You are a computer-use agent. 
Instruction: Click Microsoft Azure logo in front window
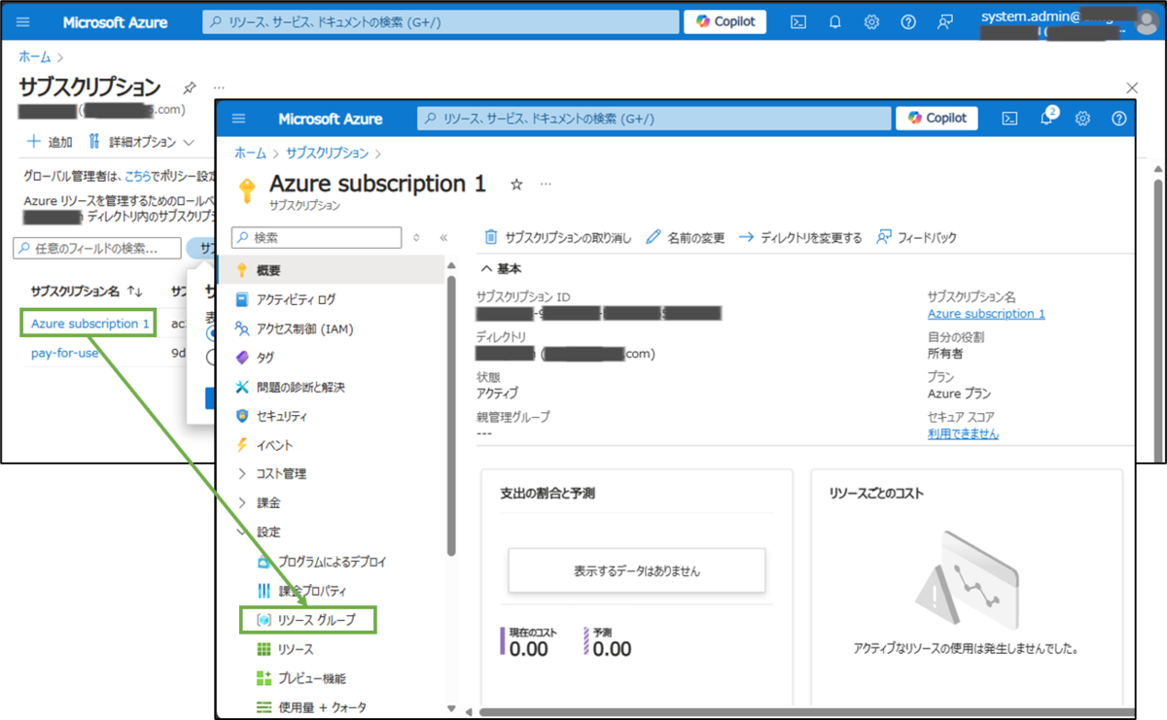point(330,119)
